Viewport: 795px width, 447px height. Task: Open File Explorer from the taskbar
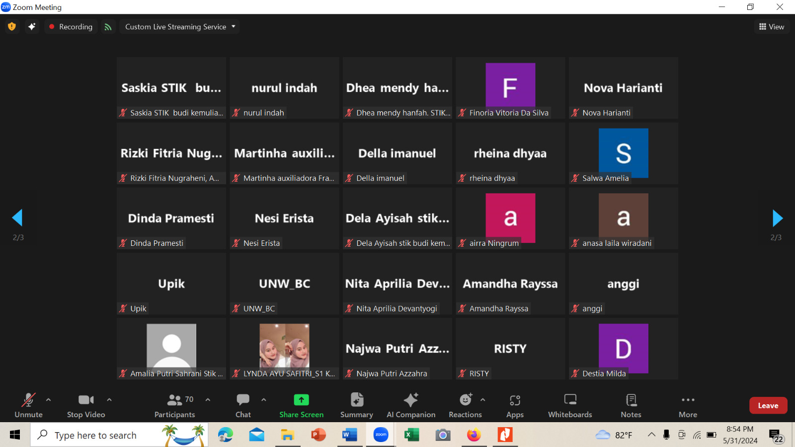[288, 435]
